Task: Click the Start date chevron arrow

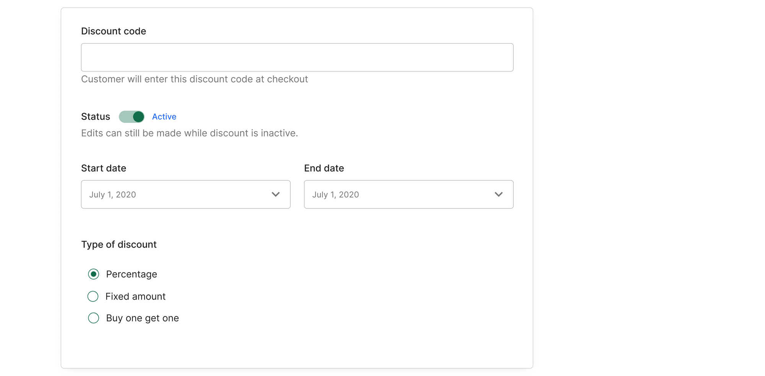Action: 275,194
